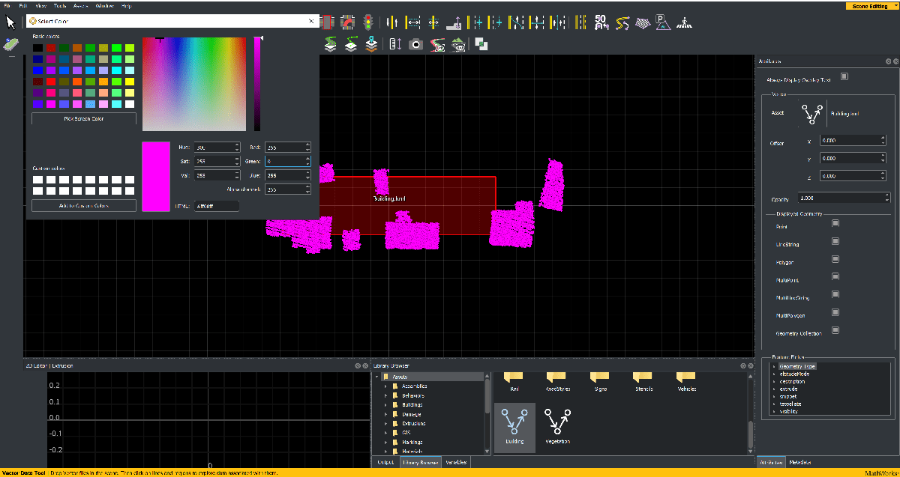Select the pedestrian crosswalk tool

(683, 22)
